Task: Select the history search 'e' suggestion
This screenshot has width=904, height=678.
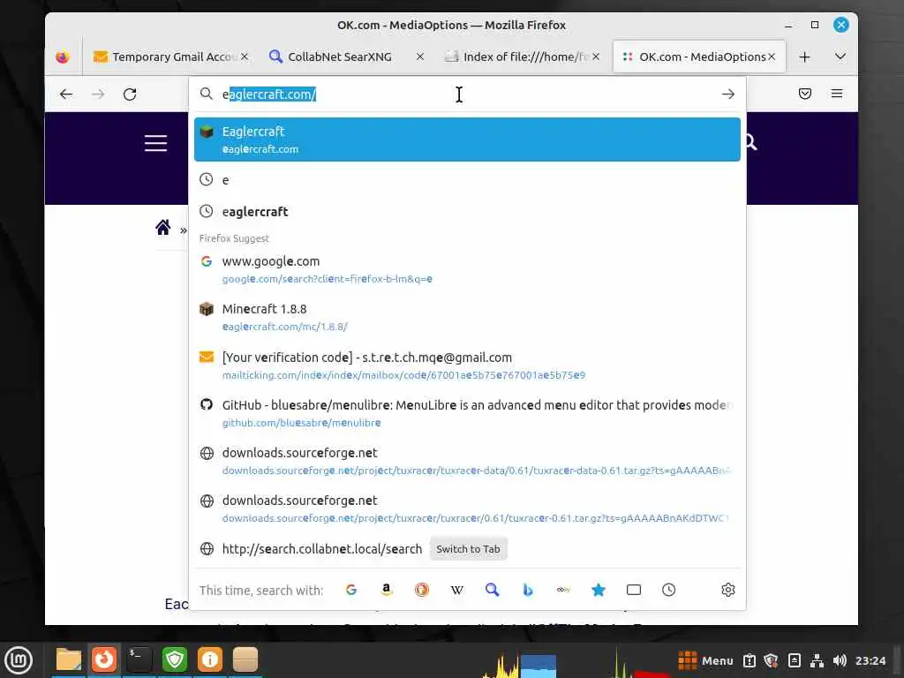Action: point(467,180)
